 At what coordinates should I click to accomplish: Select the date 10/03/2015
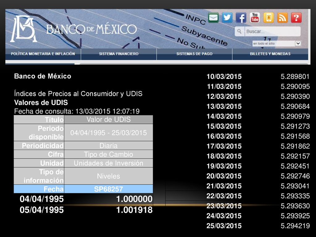(x=224, y=77)
